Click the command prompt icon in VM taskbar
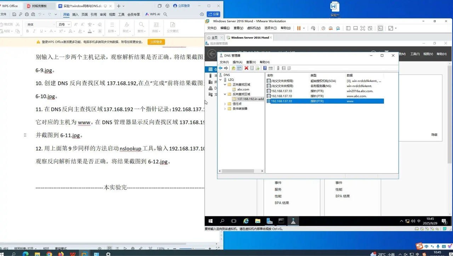453x256 pixels. 281,221
